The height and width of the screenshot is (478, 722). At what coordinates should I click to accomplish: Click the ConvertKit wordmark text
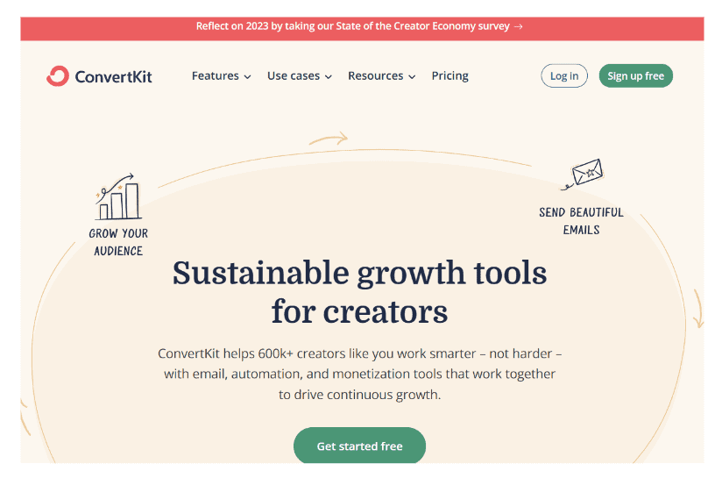click(x=113, y=76)
